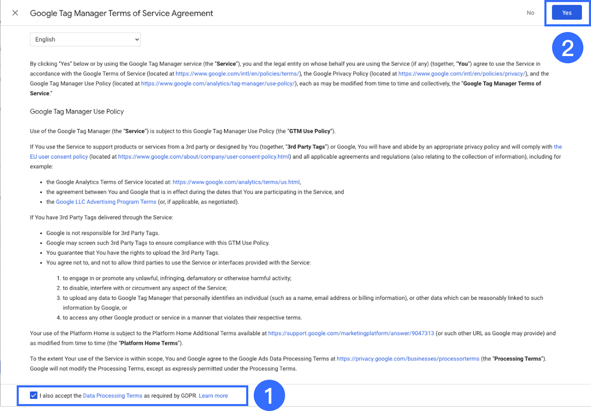Open the English language dropdown
The width and height of the screenshot is (591, 411).
(85, 40)
